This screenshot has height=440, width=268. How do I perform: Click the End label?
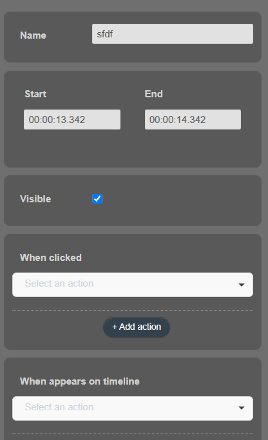click(153, 93)
